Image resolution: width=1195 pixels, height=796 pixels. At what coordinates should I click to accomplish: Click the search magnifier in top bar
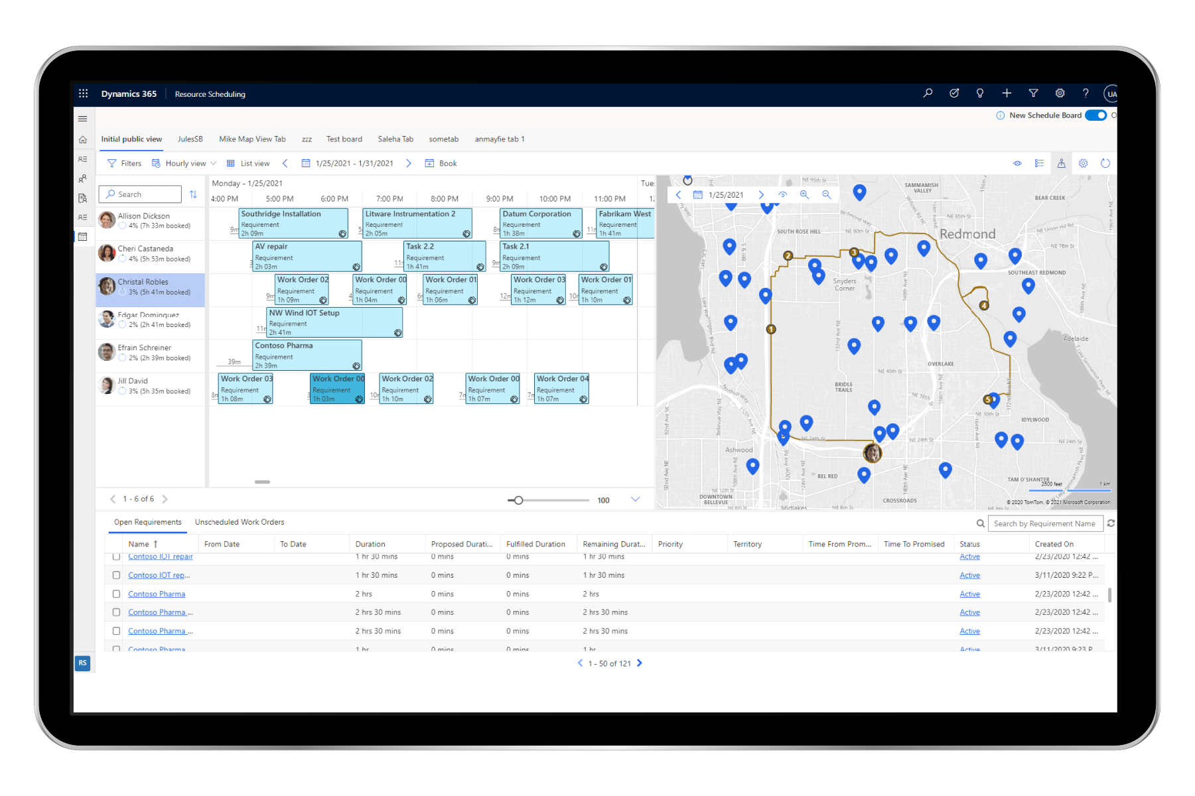point(928,94)
